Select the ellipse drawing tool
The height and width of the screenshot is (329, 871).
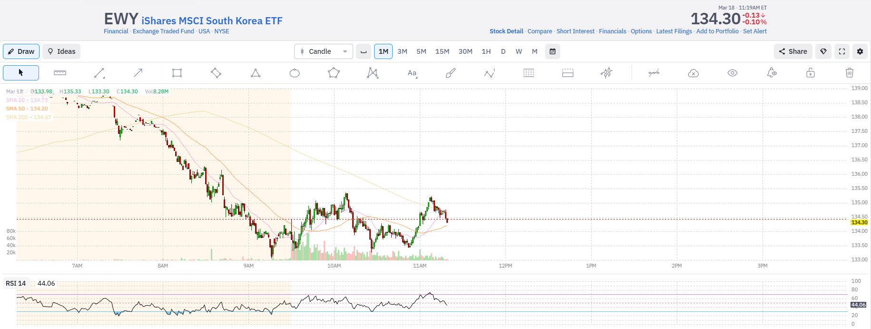tap(295, 73)
